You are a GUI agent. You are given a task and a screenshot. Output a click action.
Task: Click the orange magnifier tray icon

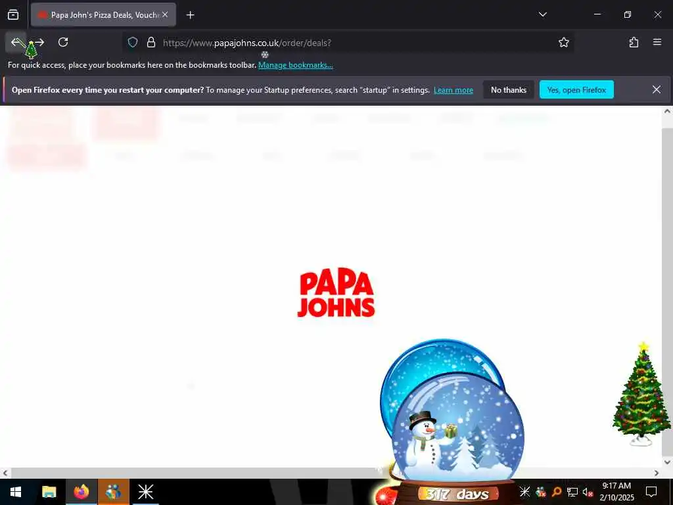click(556, 492)
